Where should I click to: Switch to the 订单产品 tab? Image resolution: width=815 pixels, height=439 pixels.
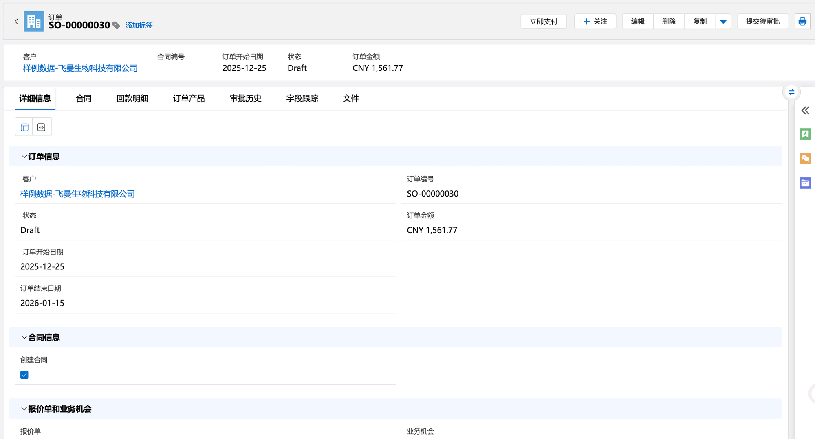click(189, 98)
